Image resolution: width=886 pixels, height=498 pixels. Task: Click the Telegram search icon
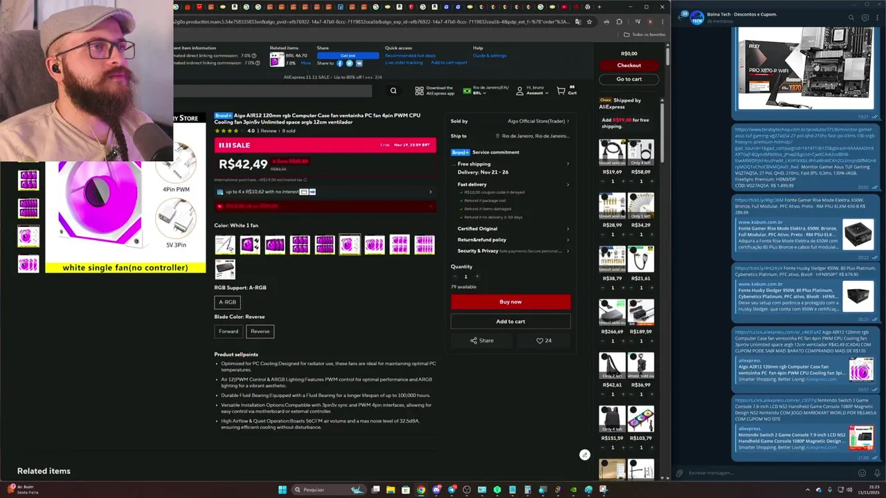[851, 17]
